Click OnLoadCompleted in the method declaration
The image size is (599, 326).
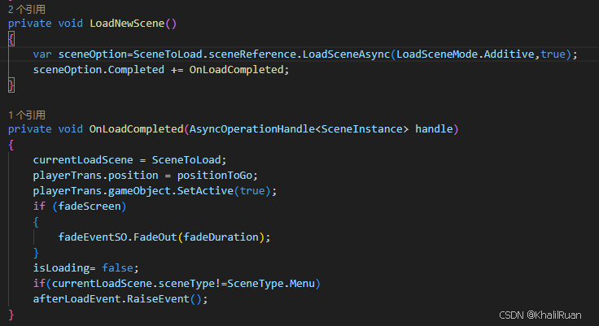(x=137, y=129)
